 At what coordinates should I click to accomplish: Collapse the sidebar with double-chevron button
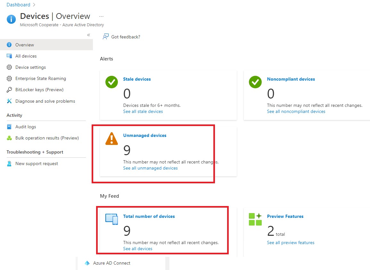point(88,35)
